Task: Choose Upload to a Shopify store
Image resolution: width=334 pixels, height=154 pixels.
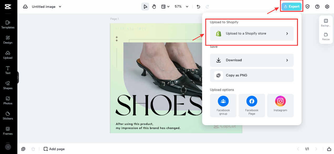Action: 252,33
